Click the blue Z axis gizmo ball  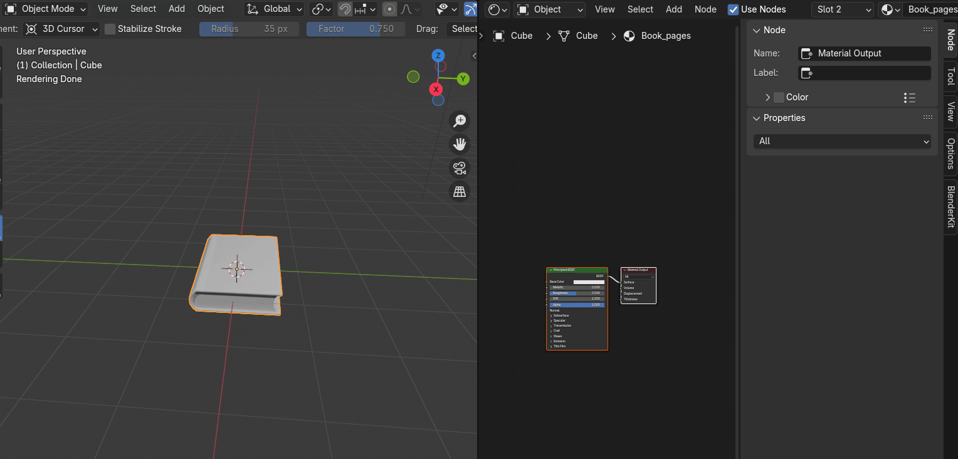(x=438, y=56)
